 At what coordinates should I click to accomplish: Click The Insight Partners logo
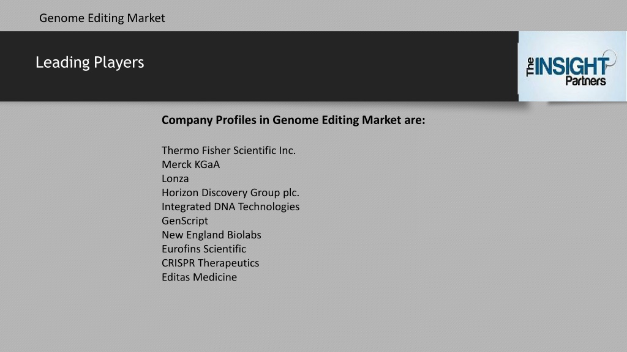pos(572,66)
